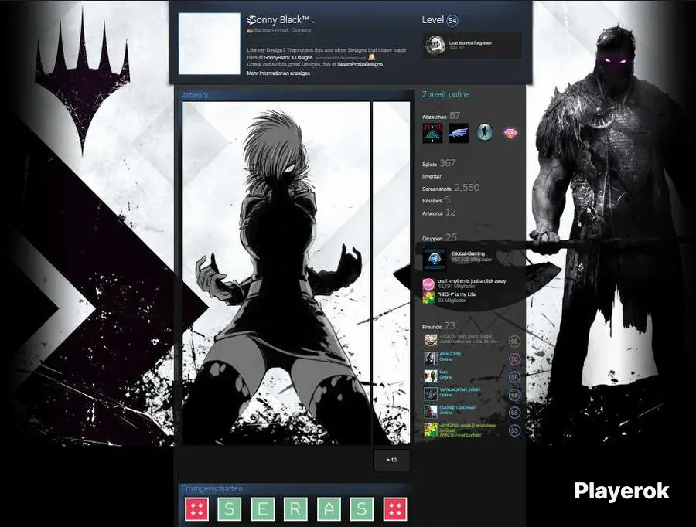Open friend Dan's avatar
Viewport: 696px width, 527px height.
431,376
